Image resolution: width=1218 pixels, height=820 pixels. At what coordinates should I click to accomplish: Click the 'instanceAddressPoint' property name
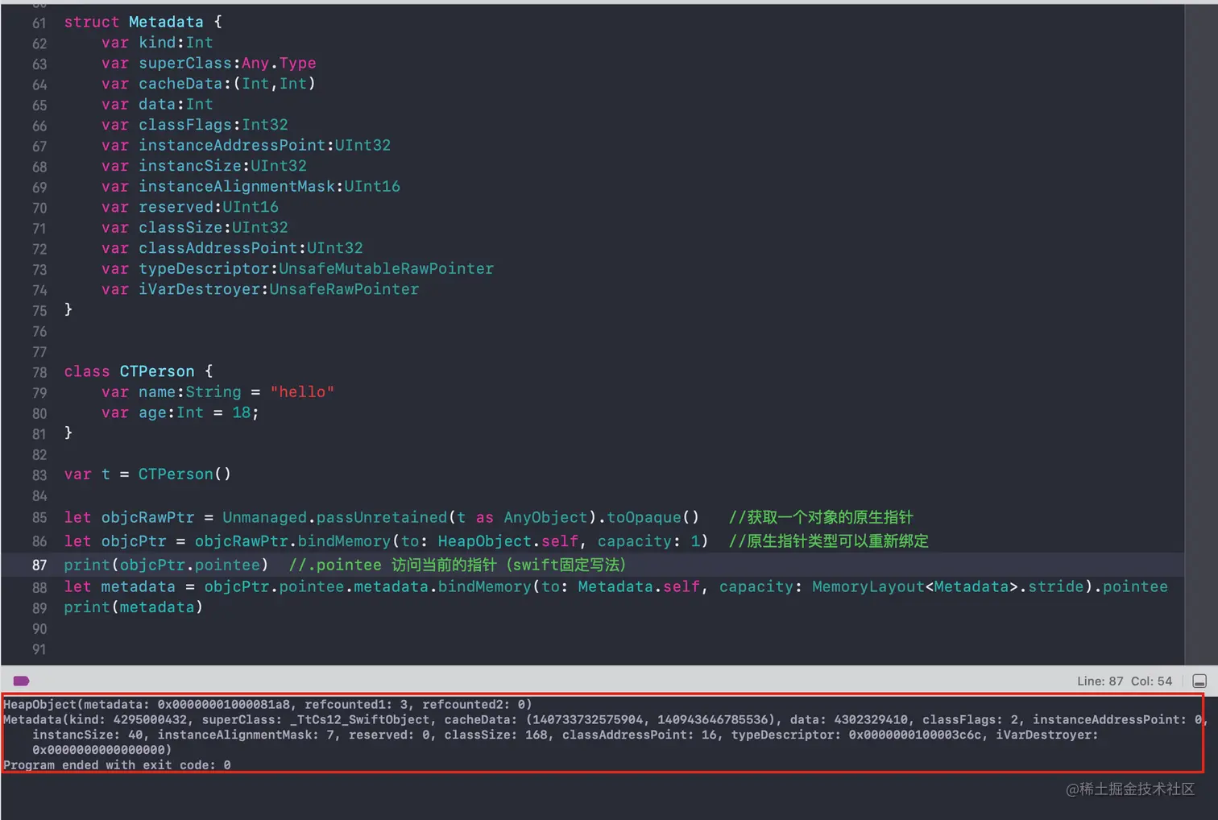click(x=232, y=145)
